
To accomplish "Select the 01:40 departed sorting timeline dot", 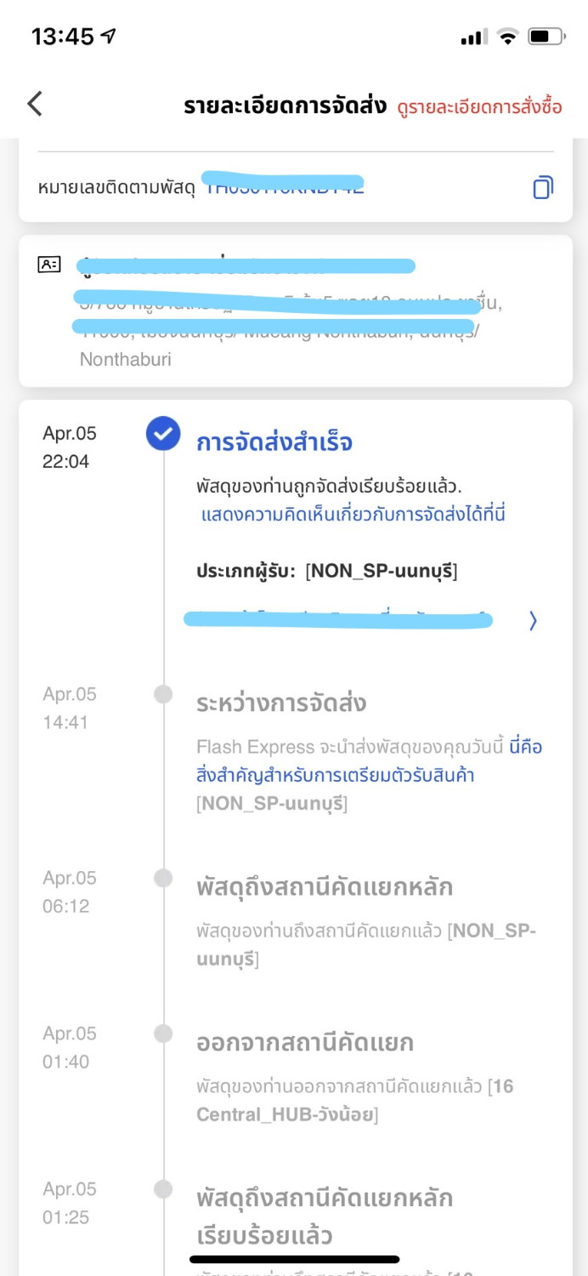I will 163,1034.
